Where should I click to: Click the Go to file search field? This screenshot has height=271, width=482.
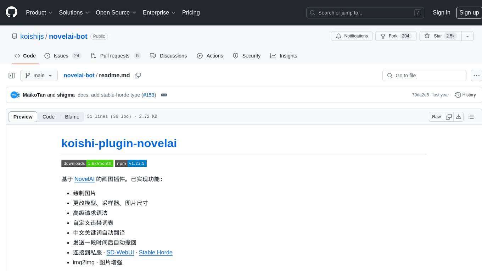(424, 76)
